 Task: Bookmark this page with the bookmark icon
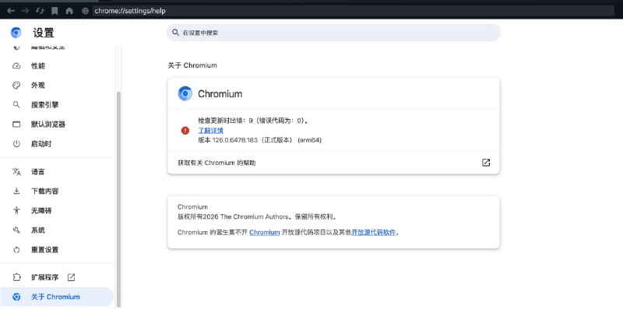55,11
